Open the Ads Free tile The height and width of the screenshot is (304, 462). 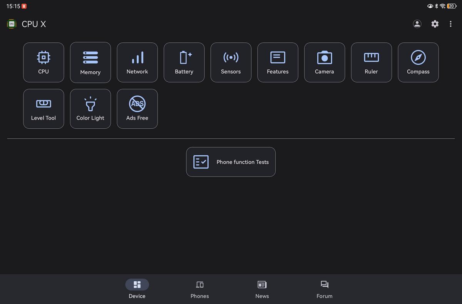click(x=137, y=109)
